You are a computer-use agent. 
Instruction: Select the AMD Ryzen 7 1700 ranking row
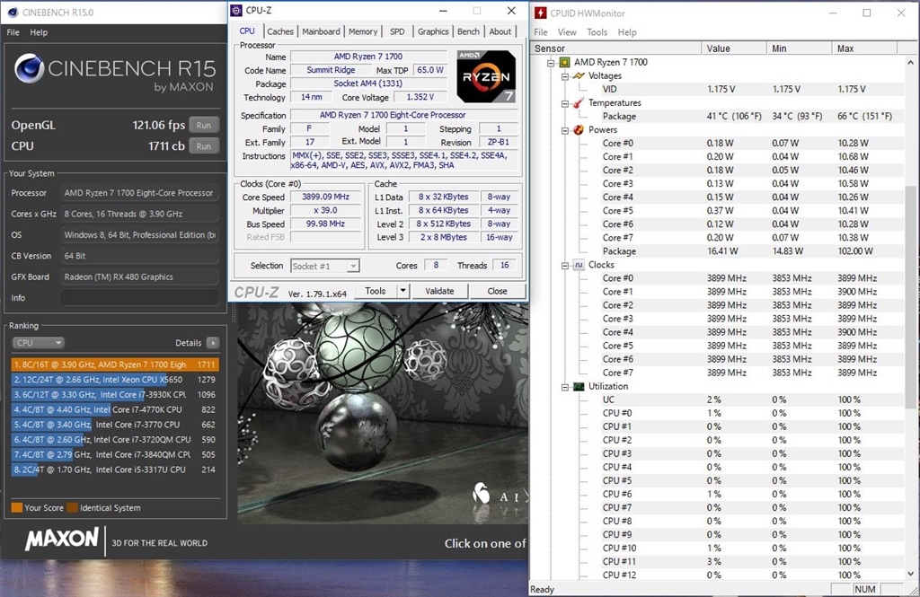point(115,364)
